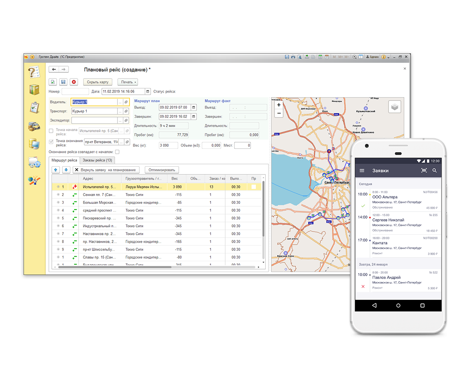Go forward with the right arrow
Screen dimensions: 473x370
tap(64, 69)
